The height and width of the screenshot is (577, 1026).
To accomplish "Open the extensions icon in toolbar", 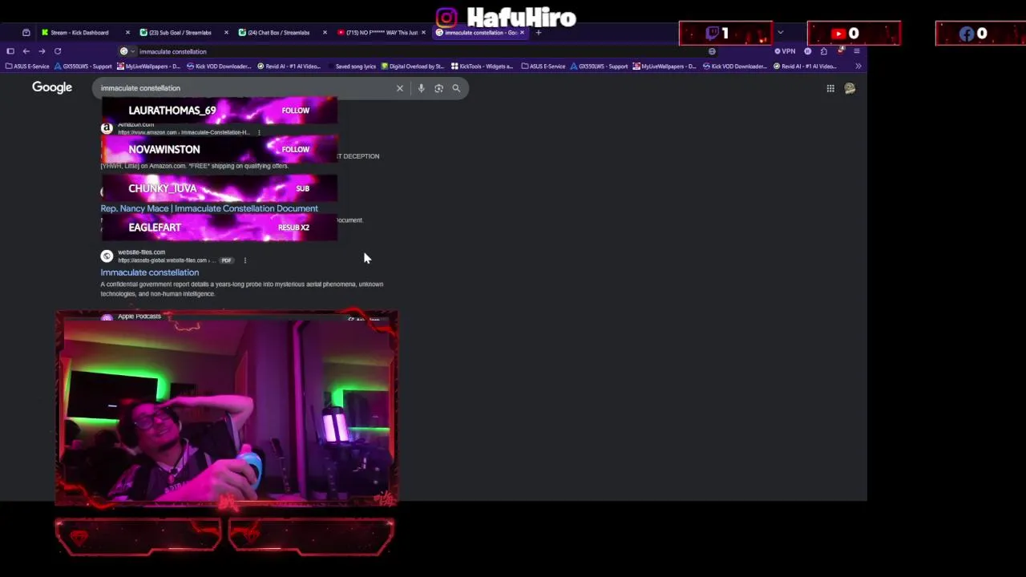I will (x=823, y=51).
